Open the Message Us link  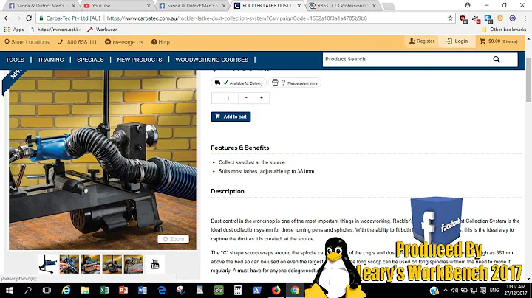124,42
